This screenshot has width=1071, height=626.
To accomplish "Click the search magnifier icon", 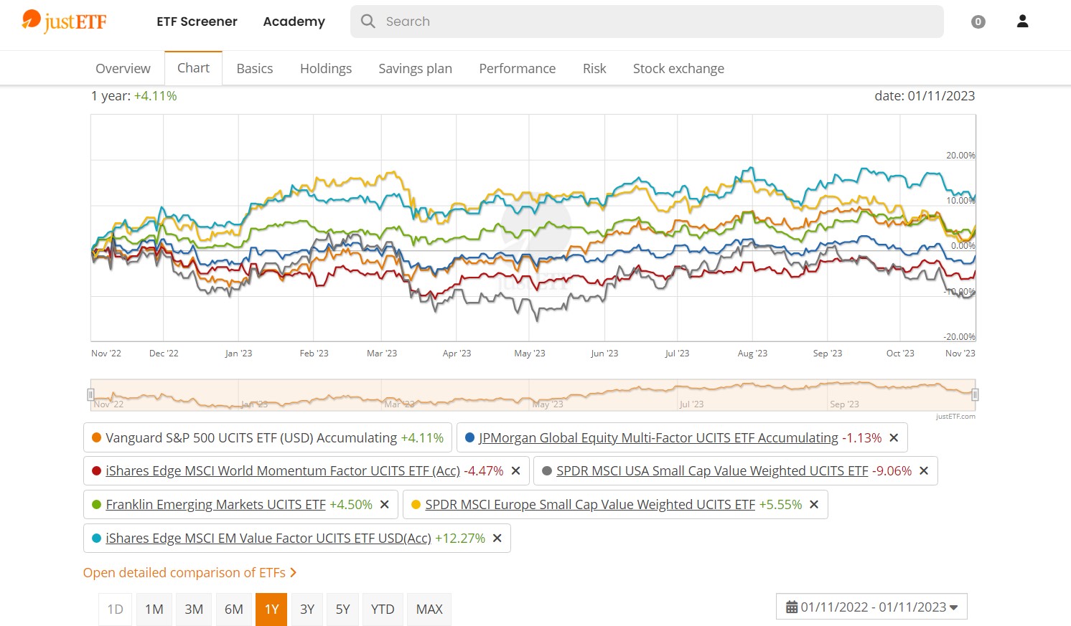I will (368, 22).
